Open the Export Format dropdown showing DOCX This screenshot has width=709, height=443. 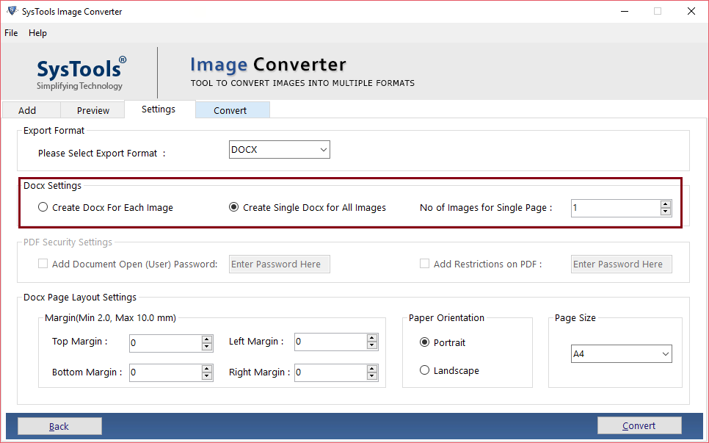(280, 149)
